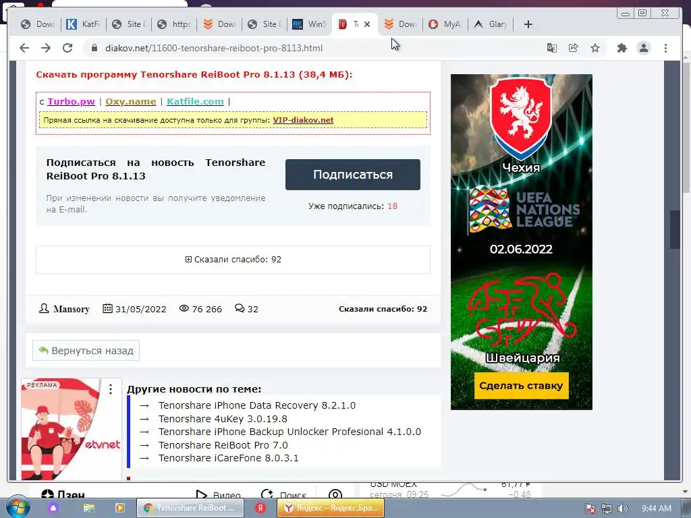Open Tenorshare iPhone Backup Unlocker Profesional link
This screenshot has width=691, height=518.
(x=289, y=432)
